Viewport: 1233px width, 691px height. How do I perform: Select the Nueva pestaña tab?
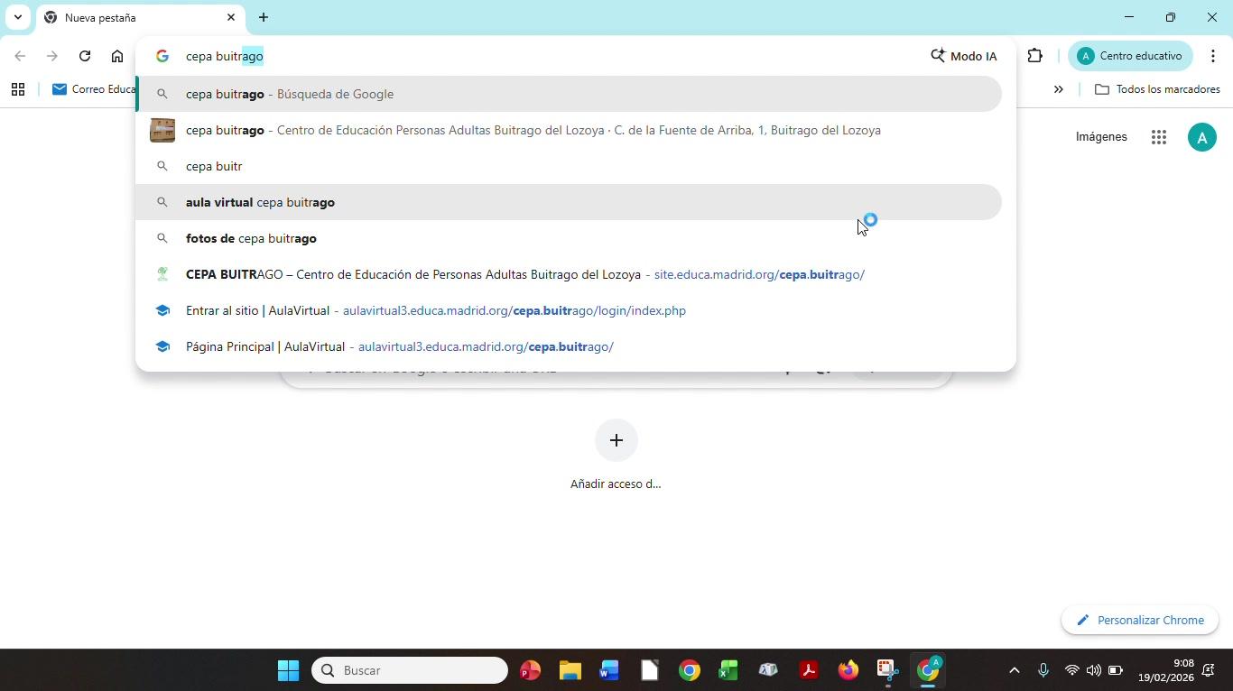[140, 17]
